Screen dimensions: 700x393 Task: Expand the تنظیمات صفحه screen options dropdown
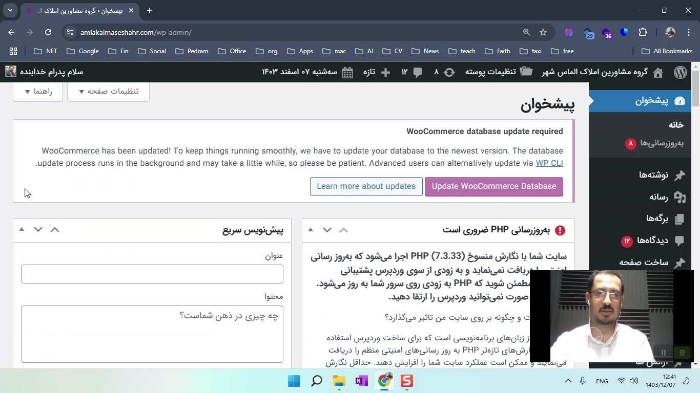pos(108,92)
